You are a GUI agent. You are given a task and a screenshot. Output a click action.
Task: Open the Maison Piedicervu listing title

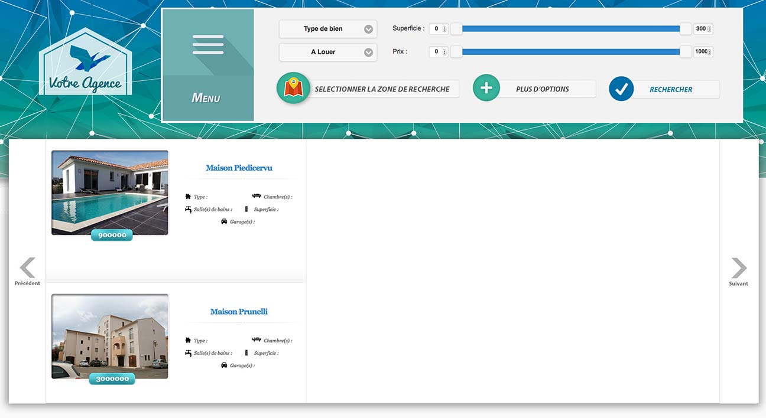239,168
